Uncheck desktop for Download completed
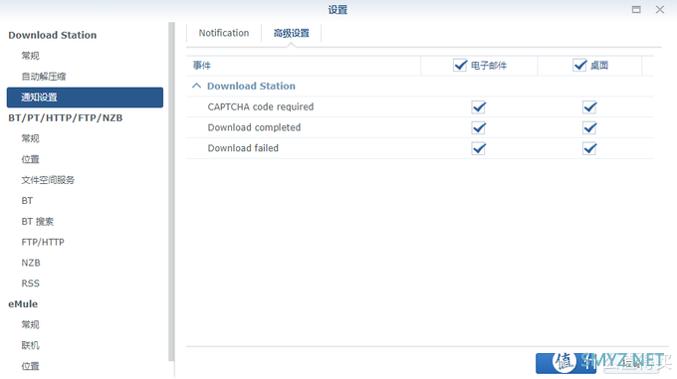 pos(589,127)
